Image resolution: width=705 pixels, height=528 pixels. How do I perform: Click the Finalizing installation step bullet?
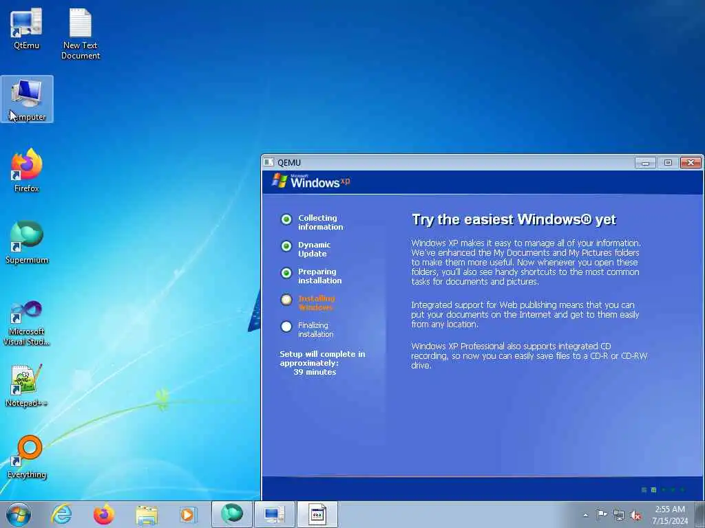point(286,327)
